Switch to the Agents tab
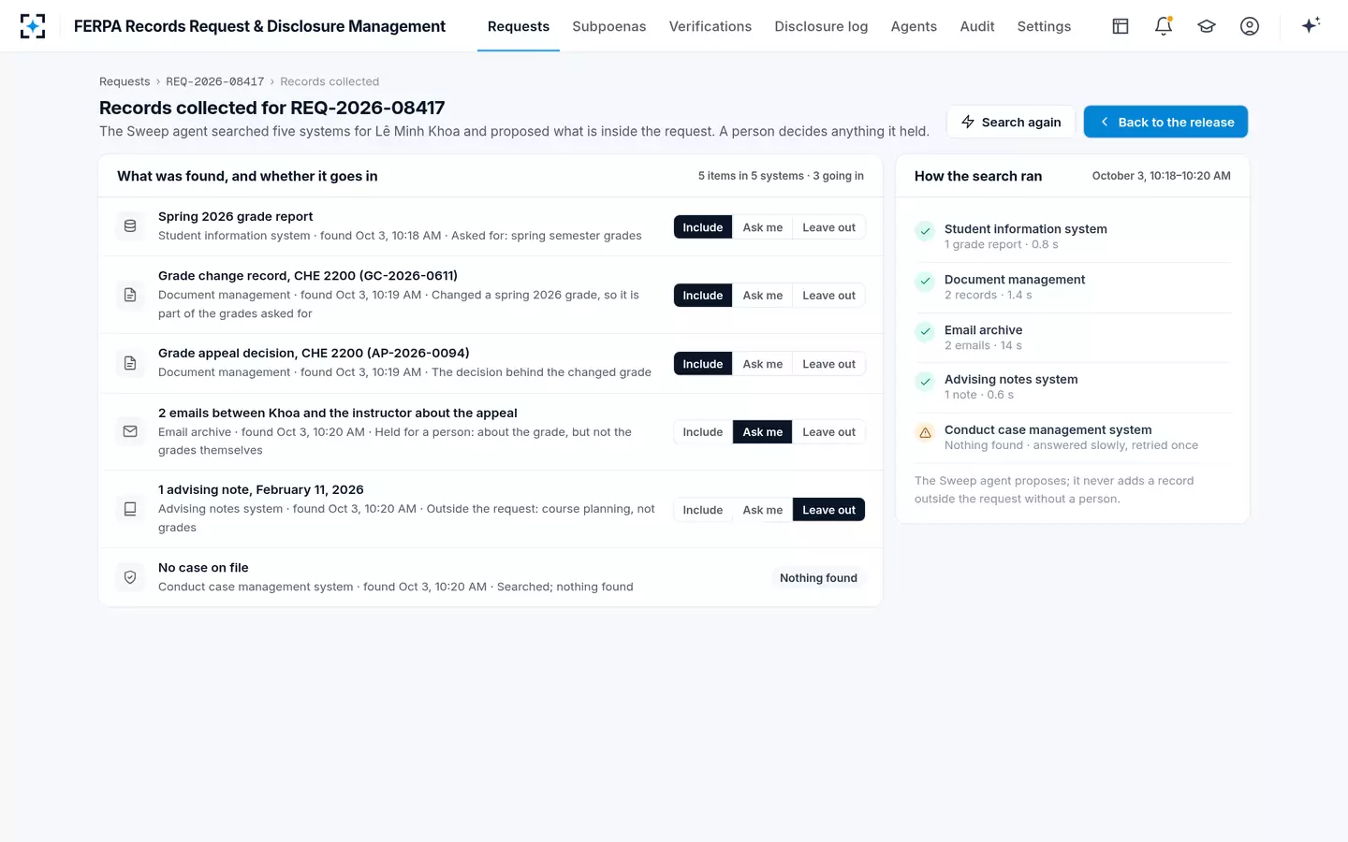 [x=914, y=26]
